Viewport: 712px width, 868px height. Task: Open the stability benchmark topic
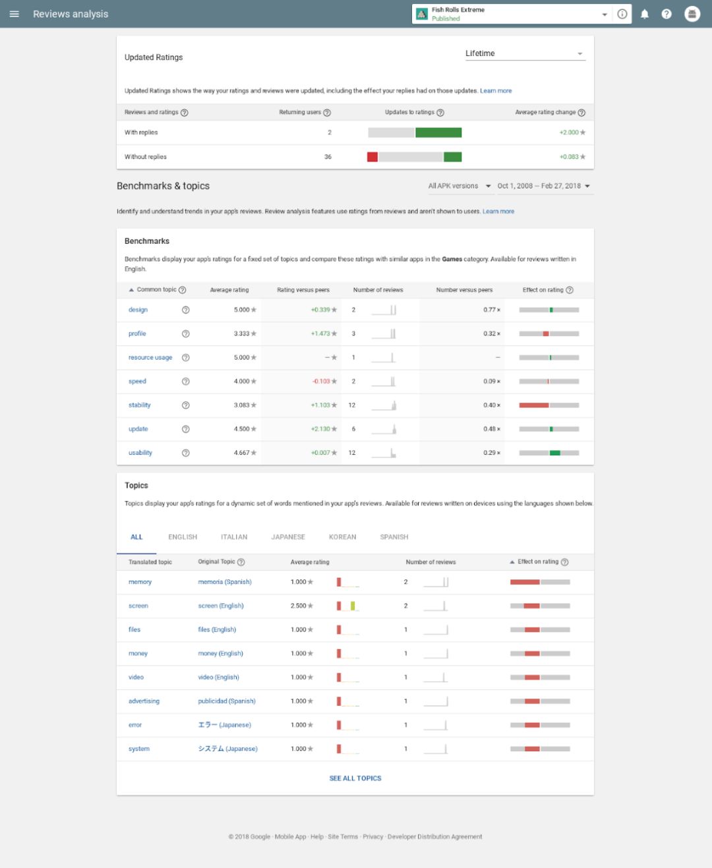click(x=140, y=405)
